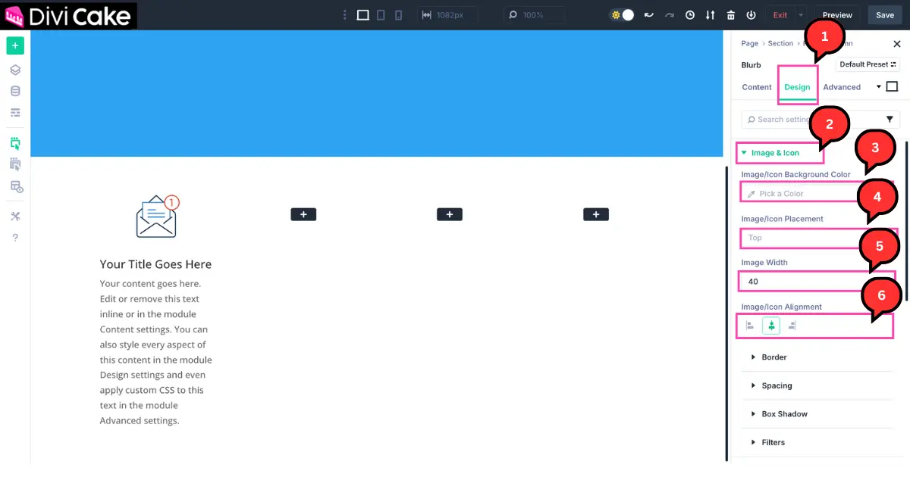Toggle the light/dark mode switch

(x=622, y=15)
